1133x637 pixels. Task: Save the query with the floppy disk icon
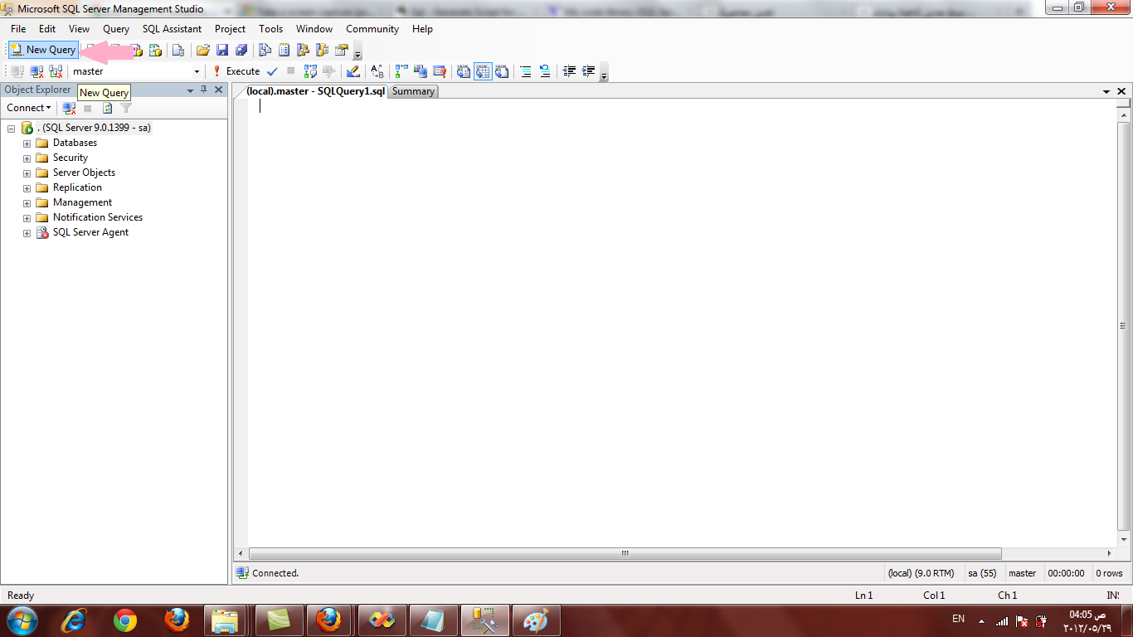[222, 50]
